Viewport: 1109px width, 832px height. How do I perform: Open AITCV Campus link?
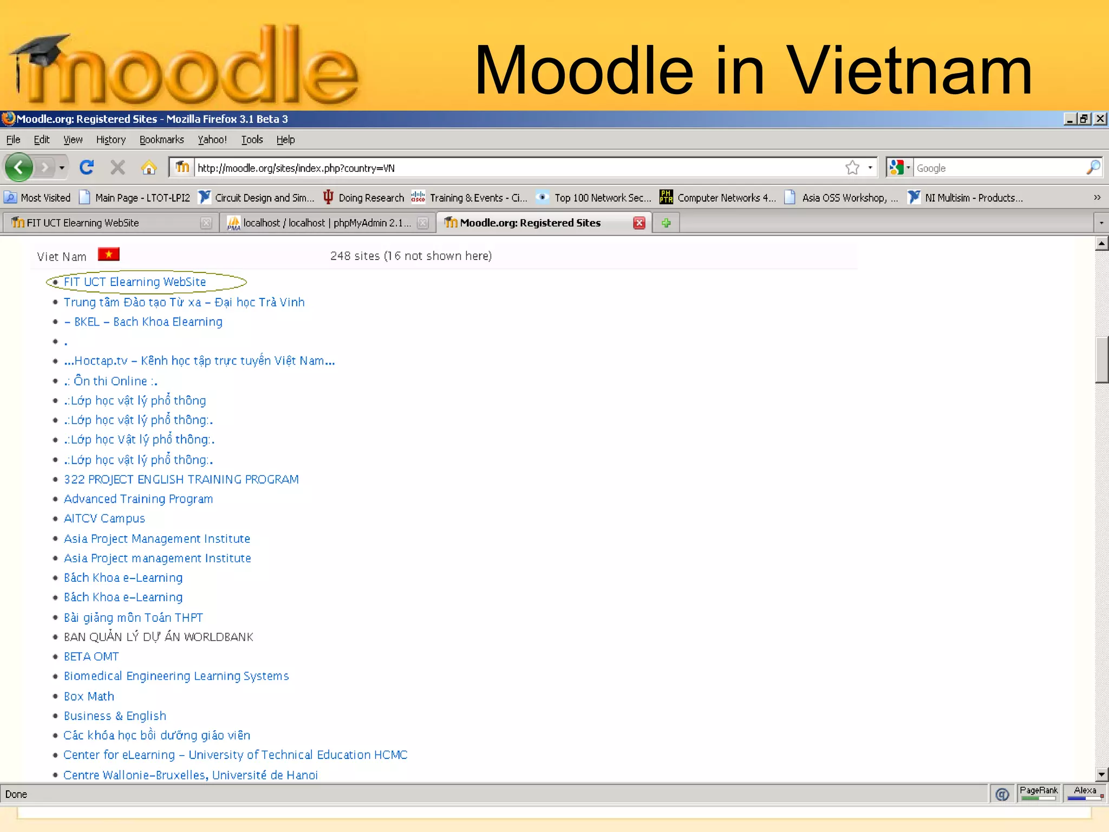(105, 518)
